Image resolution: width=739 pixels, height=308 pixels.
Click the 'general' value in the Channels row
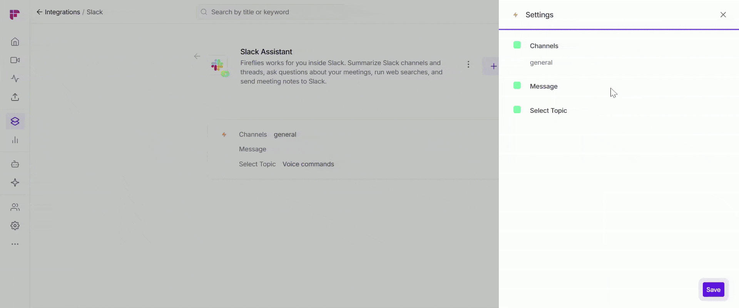(285, 134)
